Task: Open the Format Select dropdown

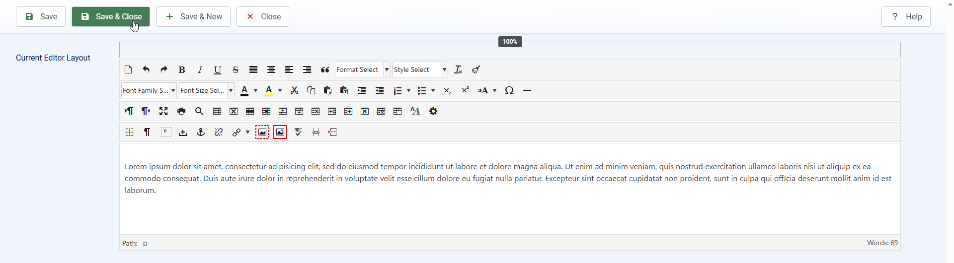Action: (363, 70)
